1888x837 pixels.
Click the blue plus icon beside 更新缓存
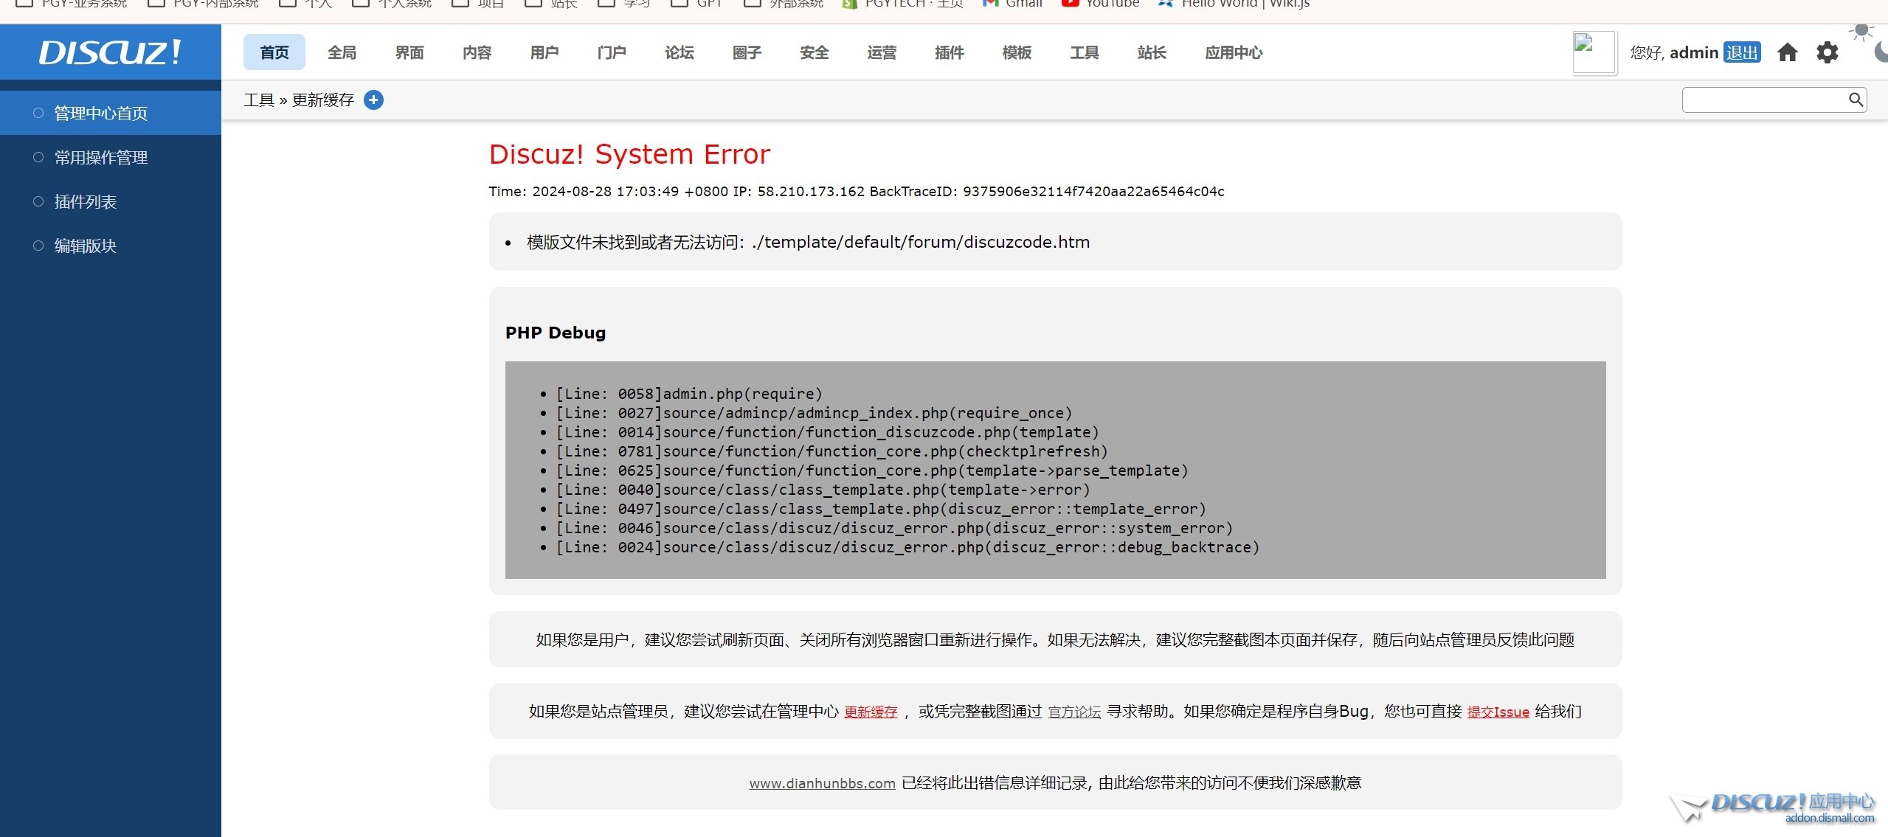click(374, 100)
